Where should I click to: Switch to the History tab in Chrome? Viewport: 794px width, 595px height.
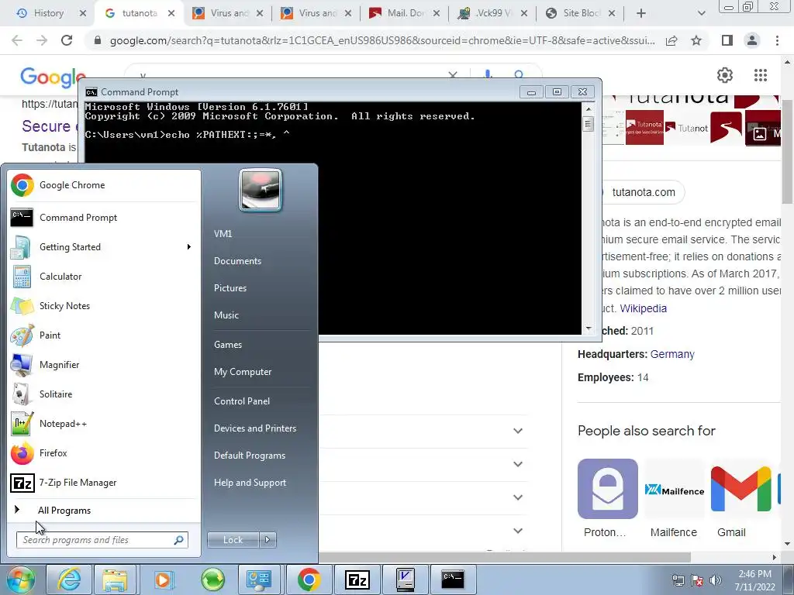point(50,13)
